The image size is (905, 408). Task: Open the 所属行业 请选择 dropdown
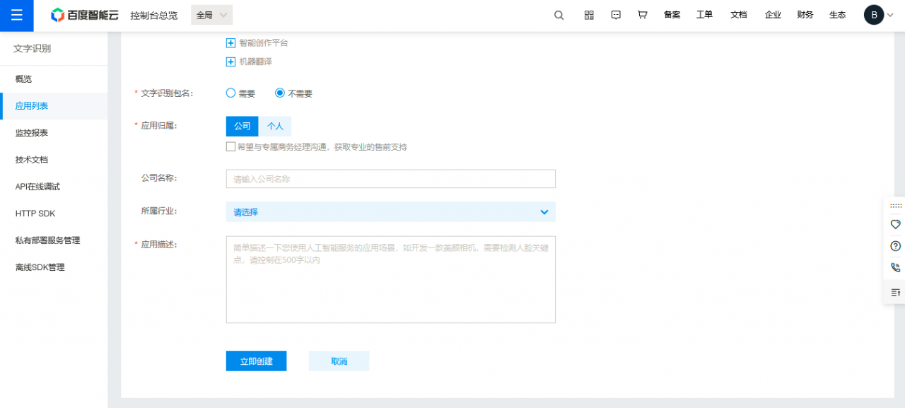390,211
